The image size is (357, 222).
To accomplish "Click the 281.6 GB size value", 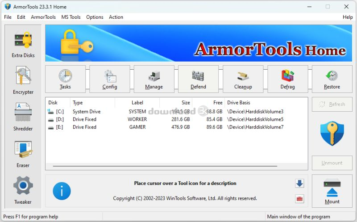I will (x=181, y=119).
